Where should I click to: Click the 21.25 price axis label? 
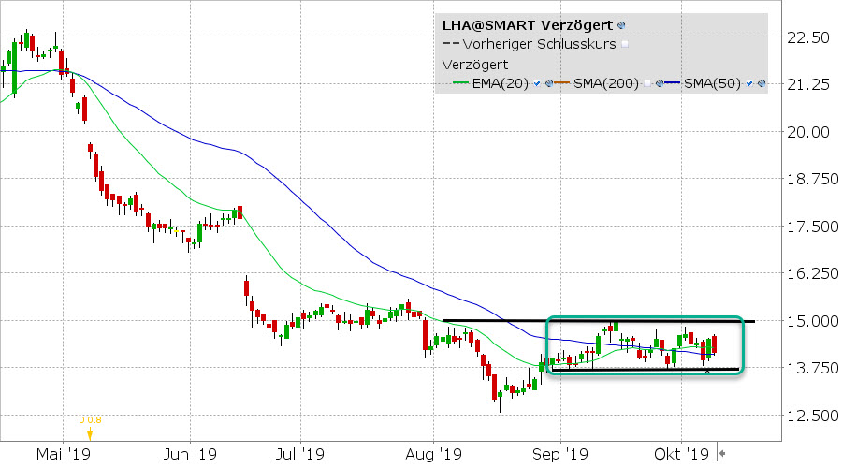click(808, 84)
